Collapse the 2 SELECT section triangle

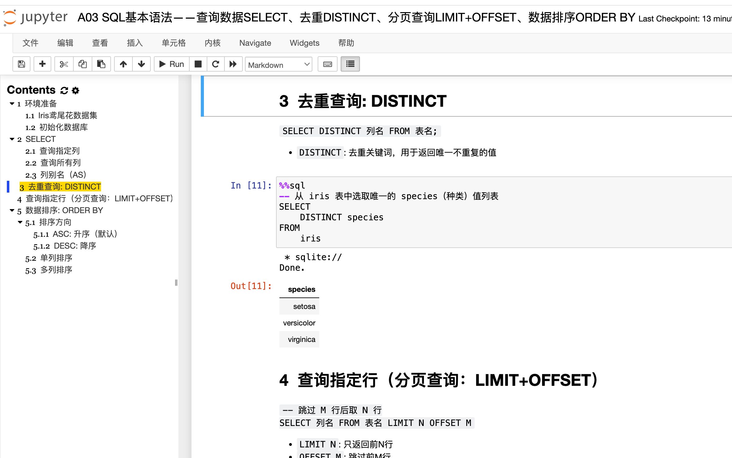(x=12, y=139)
